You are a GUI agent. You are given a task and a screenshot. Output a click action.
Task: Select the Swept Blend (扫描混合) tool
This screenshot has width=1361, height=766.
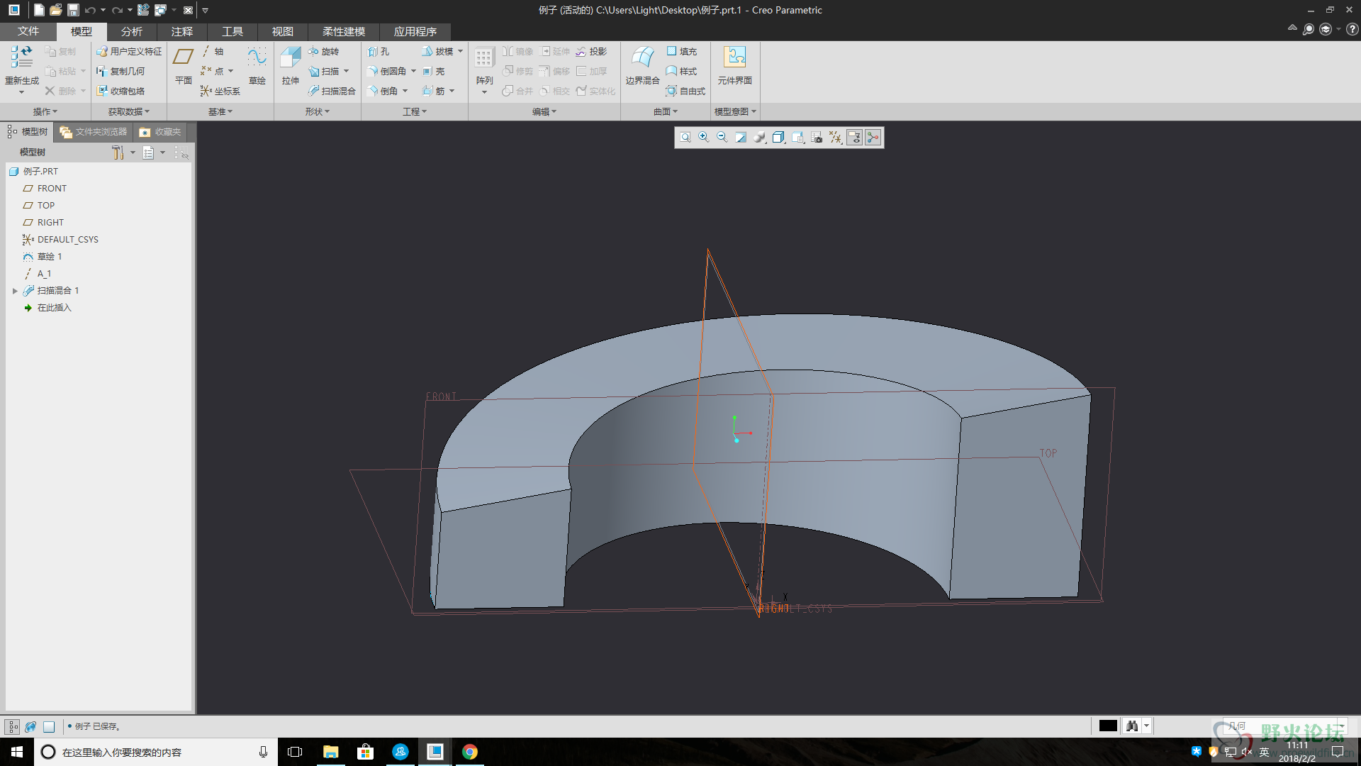click(x=332, y=91)
